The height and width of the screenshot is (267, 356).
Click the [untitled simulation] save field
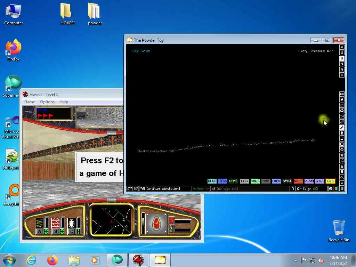[x=165, y=189]
